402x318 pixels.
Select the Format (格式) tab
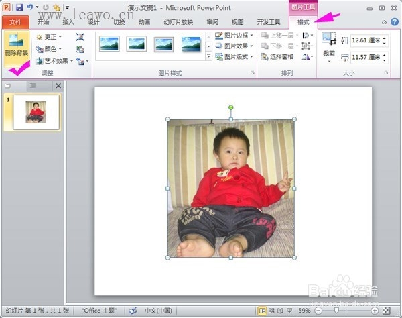pyautogui.click(x=304, y=22)
